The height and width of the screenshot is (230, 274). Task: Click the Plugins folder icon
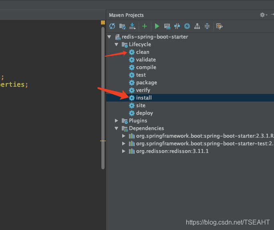[125, 121]
